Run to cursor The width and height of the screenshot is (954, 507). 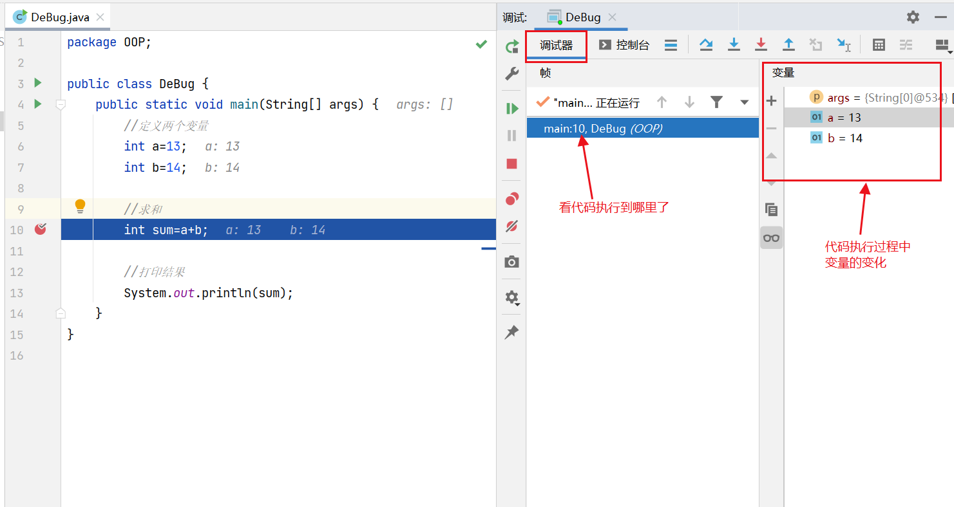(844, 45)
